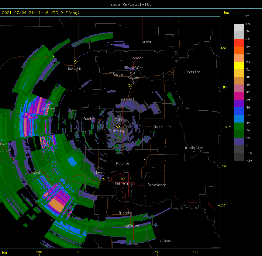
Task: Click the -100 tick on the right axis
Action: point(222,205)
